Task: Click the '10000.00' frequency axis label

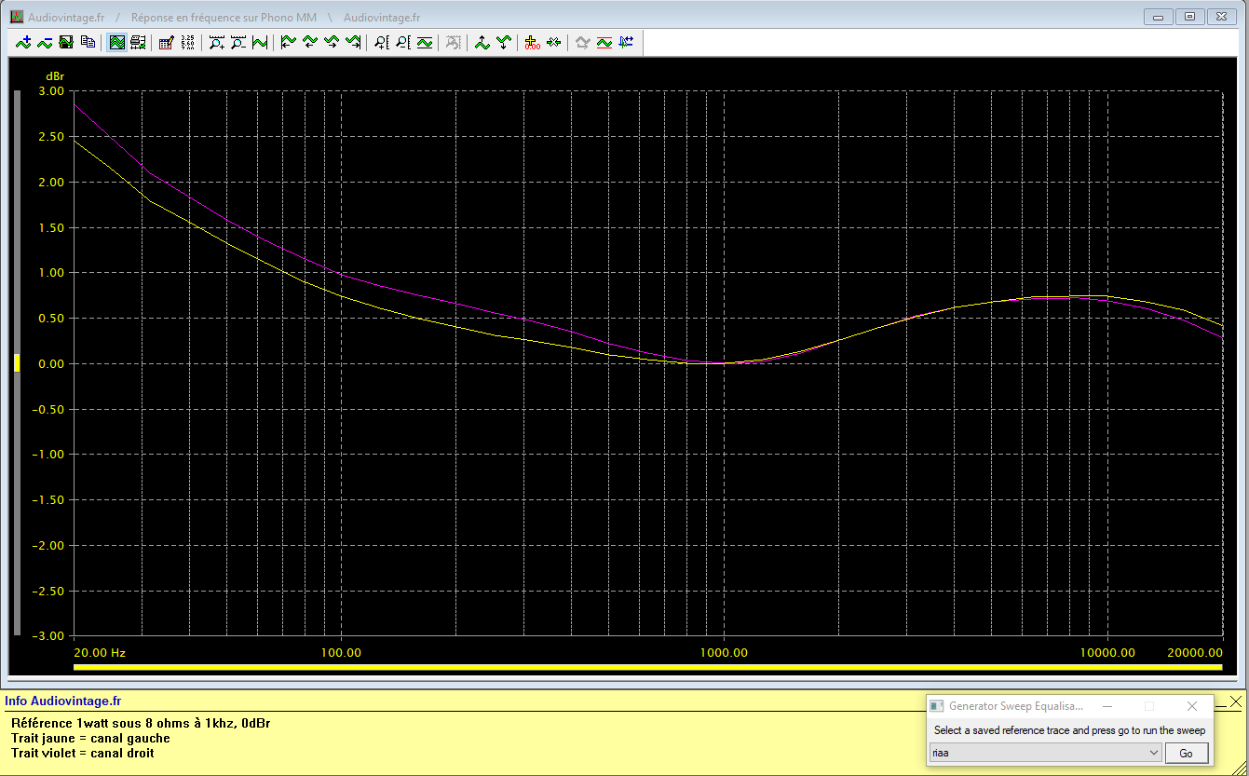Action: coord(1106,652)
